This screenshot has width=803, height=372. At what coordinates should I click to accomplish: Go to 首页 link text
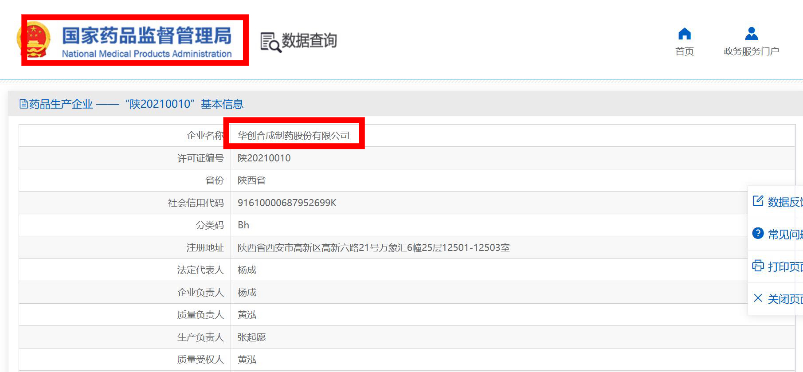click(685, 51)
